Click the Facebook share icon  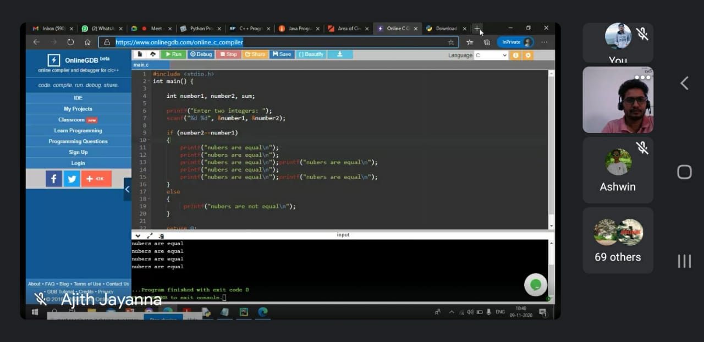[53, 178]
